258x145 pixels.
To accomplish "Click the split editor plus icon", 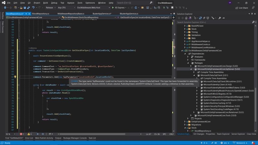I will [174, 17].
